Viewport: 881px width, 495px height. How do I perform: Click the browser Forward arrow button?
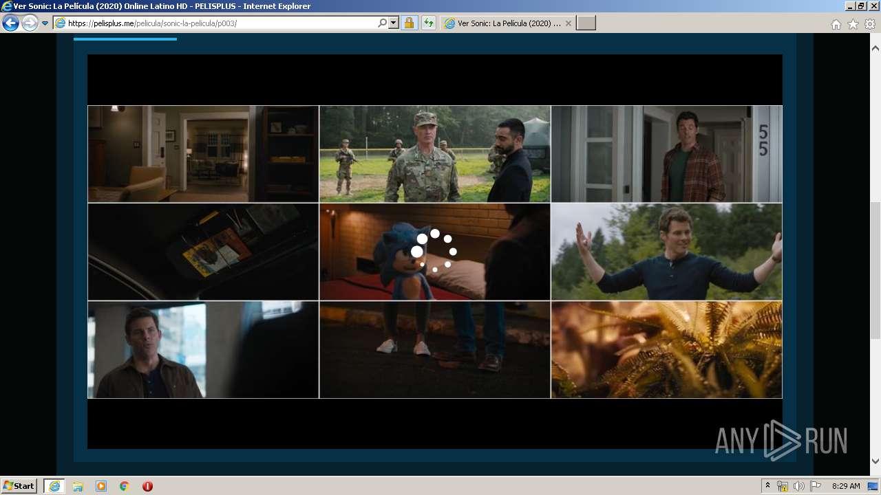click(x=30, y=23)
